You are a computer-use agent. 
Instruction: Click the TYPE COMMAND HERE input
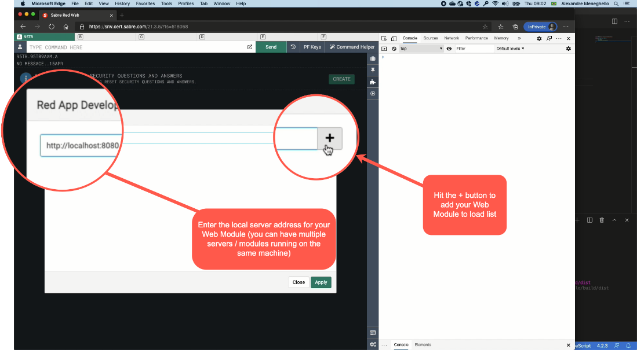coord(136,47)
